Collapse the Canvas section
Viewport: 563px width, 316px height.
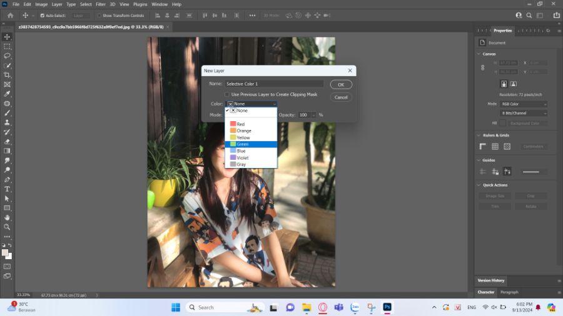pyautogui.click(x=479, y=54)
